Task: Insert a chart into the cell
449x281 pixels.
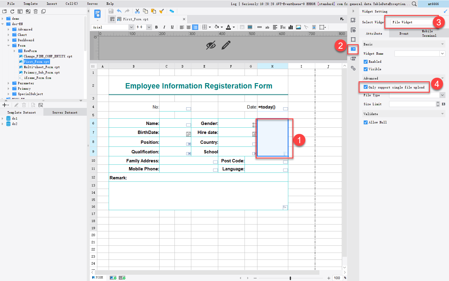Action: click(290, 27)
